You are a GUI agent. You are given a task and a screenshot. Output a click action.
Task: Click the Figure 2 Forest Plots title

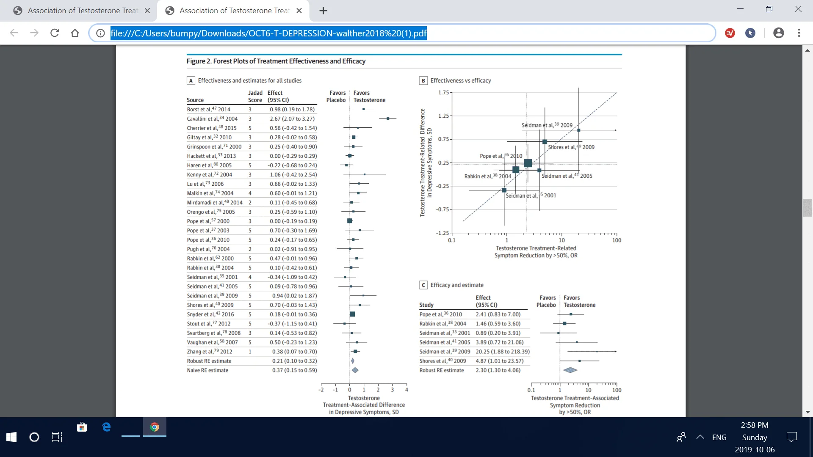(x=276, y=61)
